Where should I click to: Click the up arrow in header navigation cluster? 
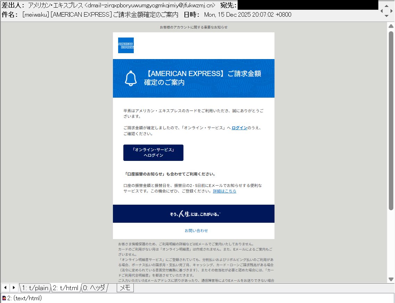tap(386, 6)
